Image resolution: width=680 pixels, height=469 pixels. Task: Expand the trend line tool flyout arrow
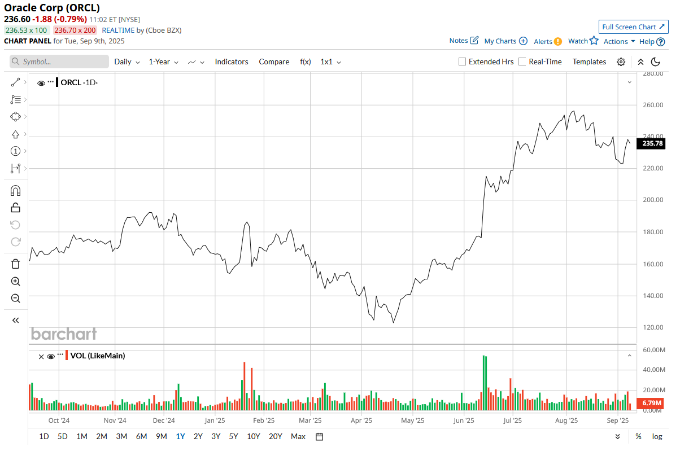tap(25, 82)
